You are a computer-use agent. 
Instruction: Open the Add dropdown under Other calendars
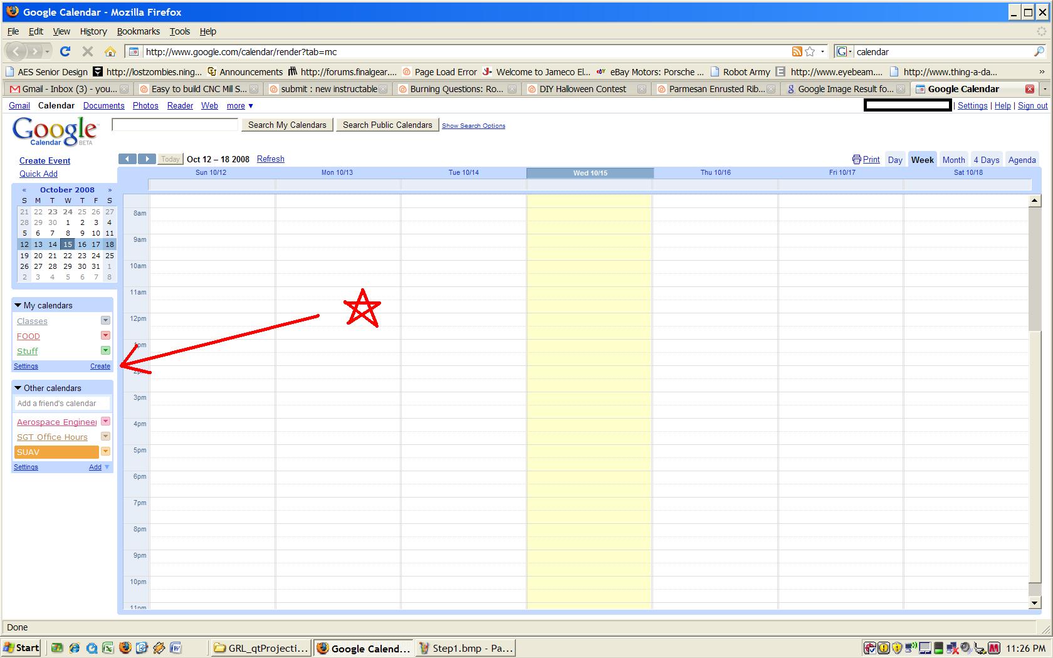pos(99,467)
